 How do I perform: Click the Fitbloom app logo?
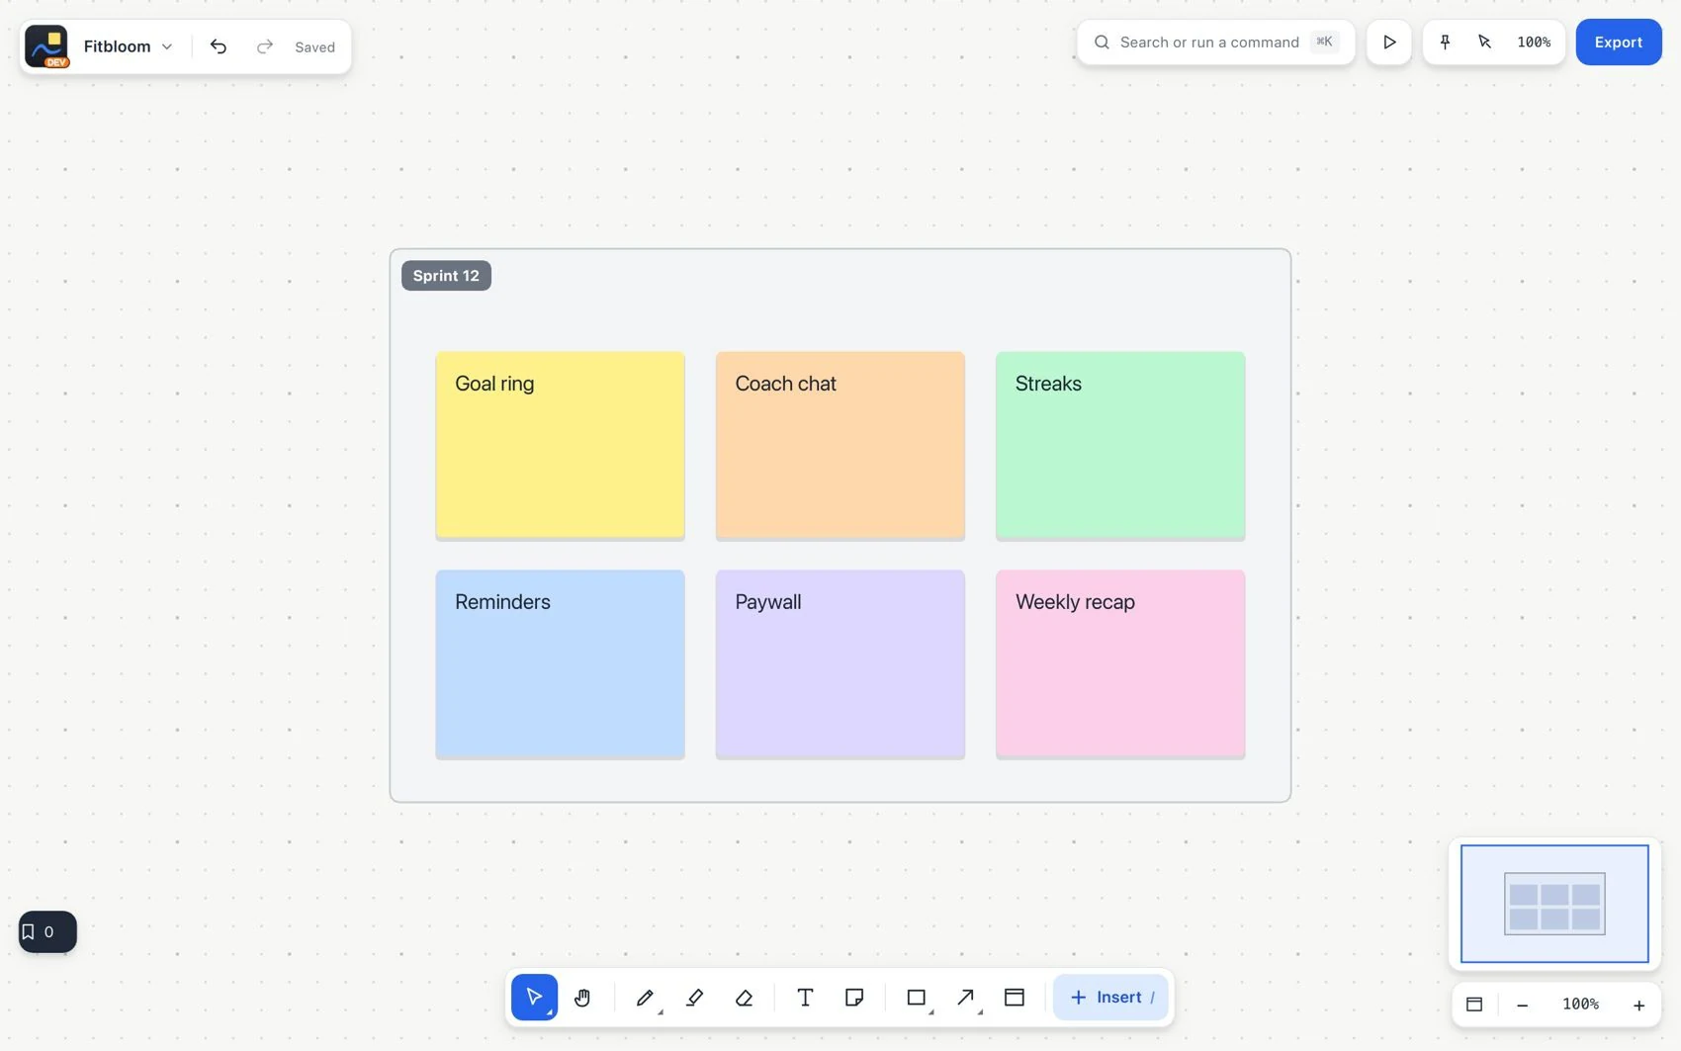coord(46,46)
